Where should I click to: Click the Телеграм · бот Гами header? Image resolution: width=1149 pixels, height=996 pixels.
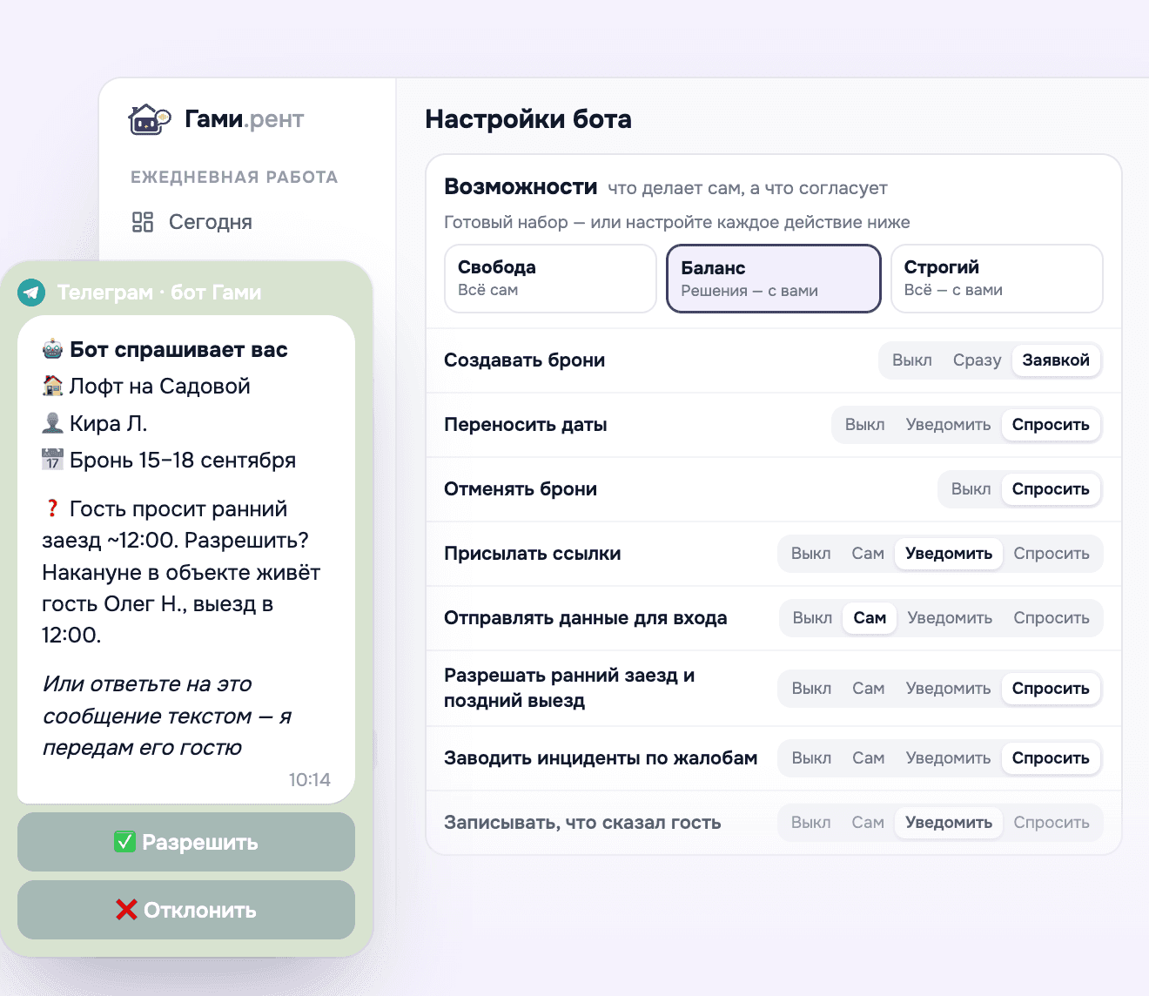(x=159, y=293)
